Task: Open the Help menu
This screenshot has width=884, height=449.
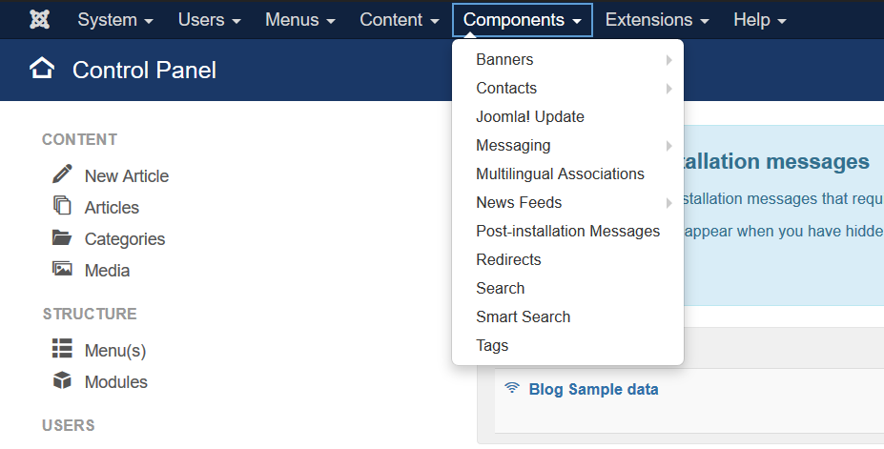Action: click(759, 20)
